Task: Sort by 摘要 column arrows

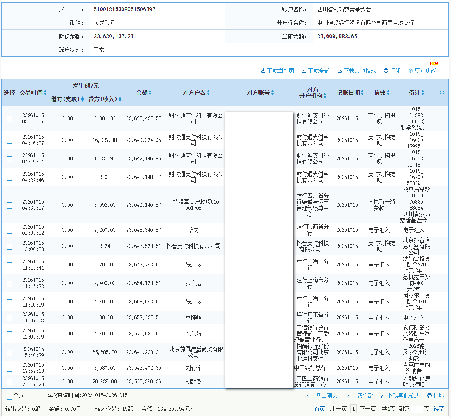Action: (x=388, y=93)
